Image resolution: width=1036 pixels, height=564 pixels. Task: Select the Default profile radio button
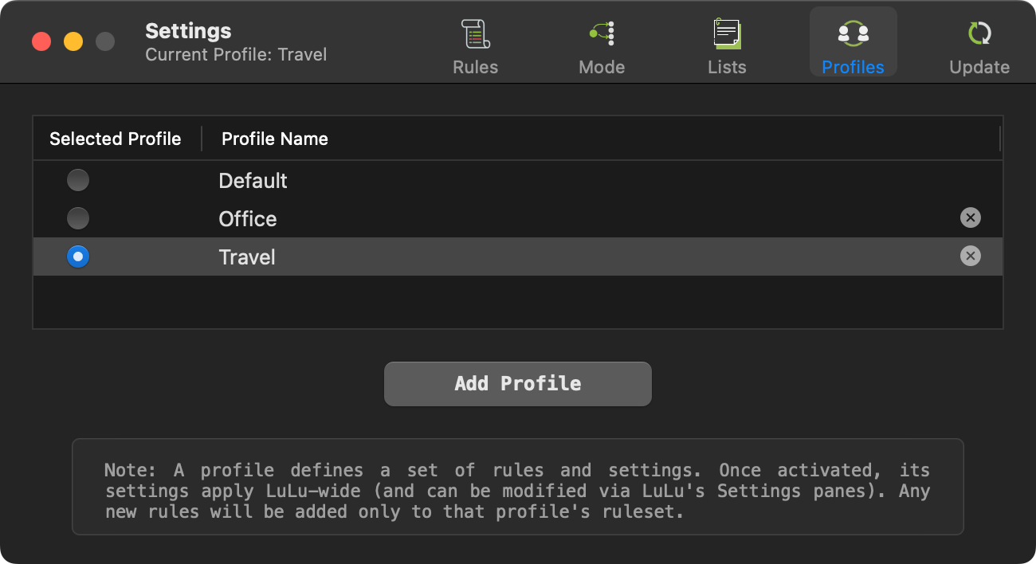[78, 180]
